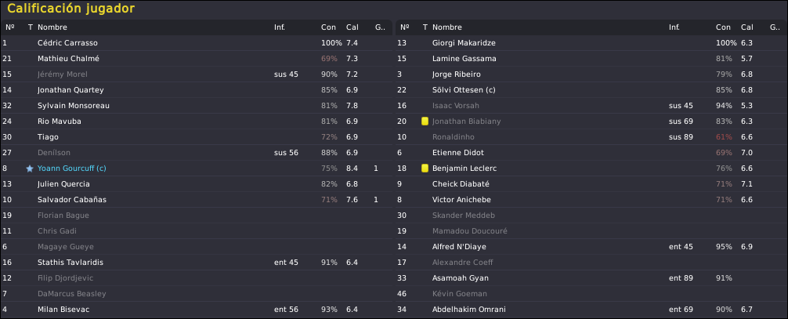Click the T column header on right
The width and height of the screenshot is (788, 319).
[x=425, y=27]
